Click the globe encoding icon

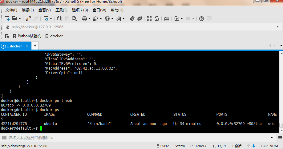pyautogui.click(x=107, y=18)
